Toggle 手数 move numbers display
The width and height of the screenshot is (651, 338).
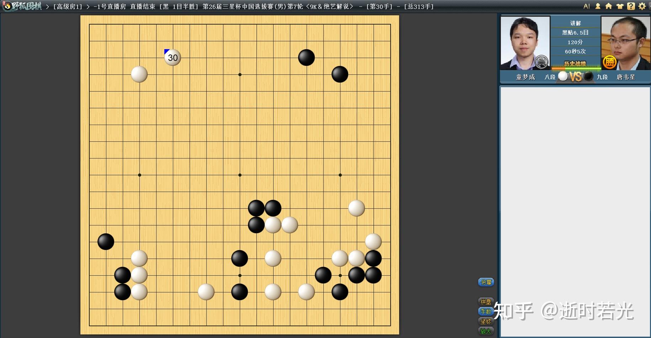click(x=486, y=311)
